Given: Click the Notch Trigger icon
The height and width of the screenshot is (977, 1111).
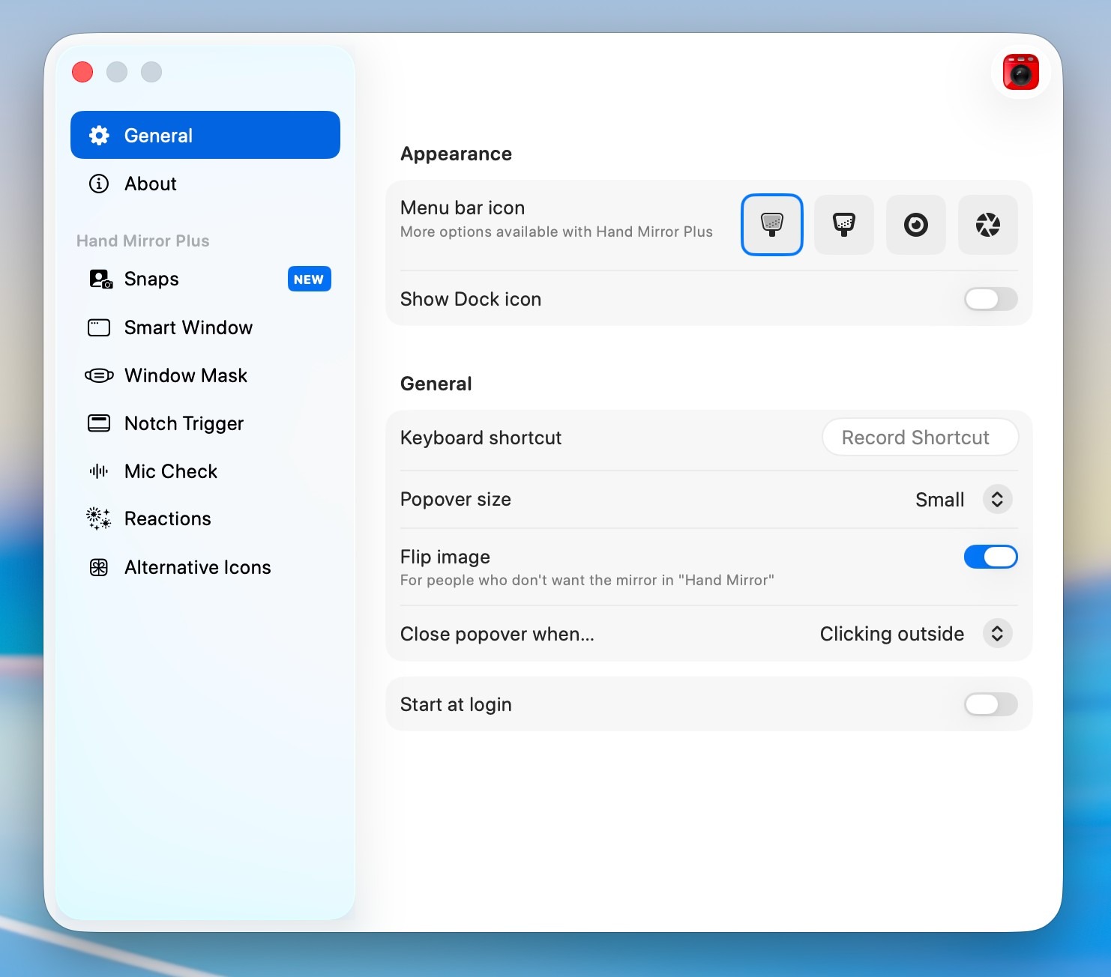Looking at the screenshot, I should [x=99, y=423].
